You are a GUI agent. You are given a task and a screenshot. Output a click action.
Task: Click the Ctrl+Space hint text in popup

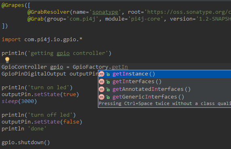pos(165,103)
